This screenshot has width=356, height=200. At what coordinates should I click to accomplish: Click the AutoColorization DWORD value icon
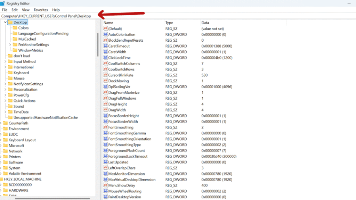click(105, 34)
